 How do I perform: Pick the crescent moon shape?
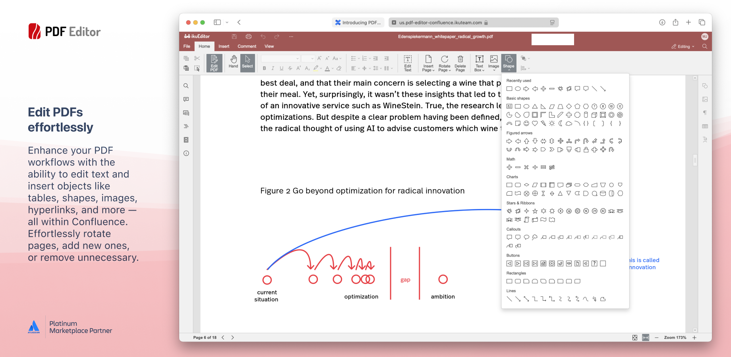561,123
